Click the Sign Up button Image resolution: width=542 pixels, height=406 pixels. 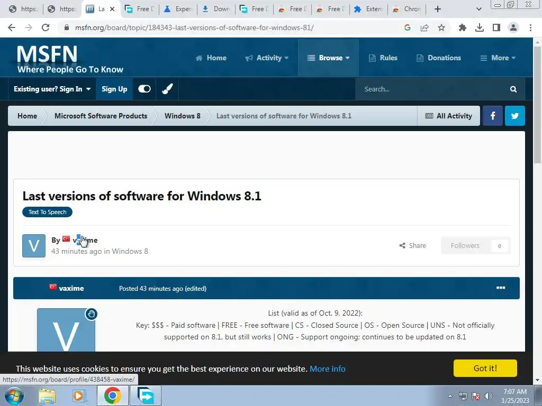pos(114,89)
